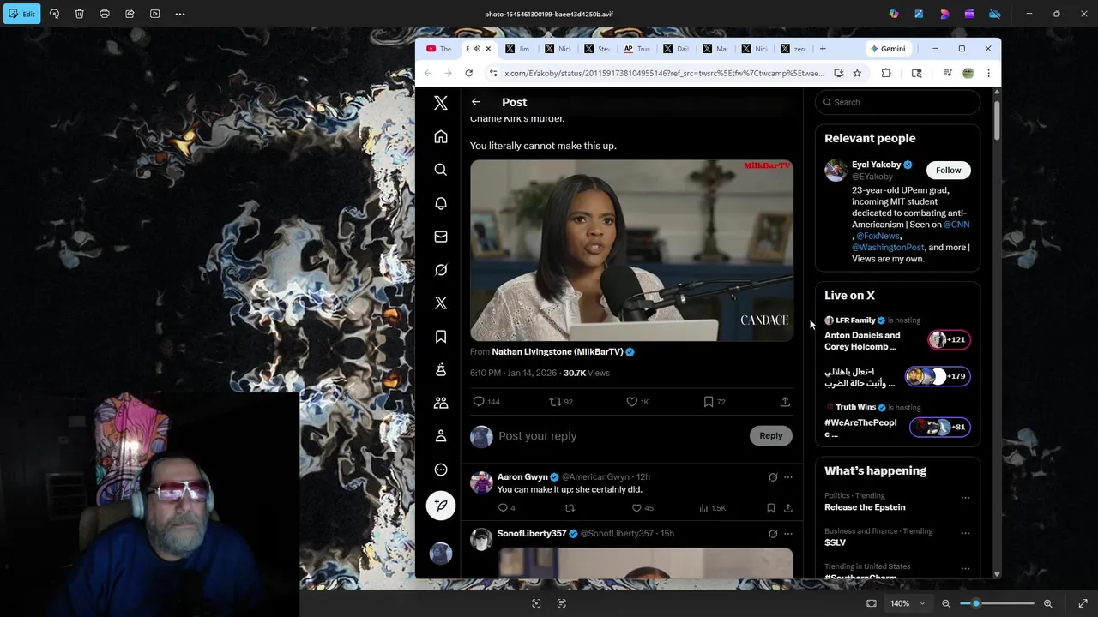Open Explore search in the X sidebar

[x=441, y=170]
